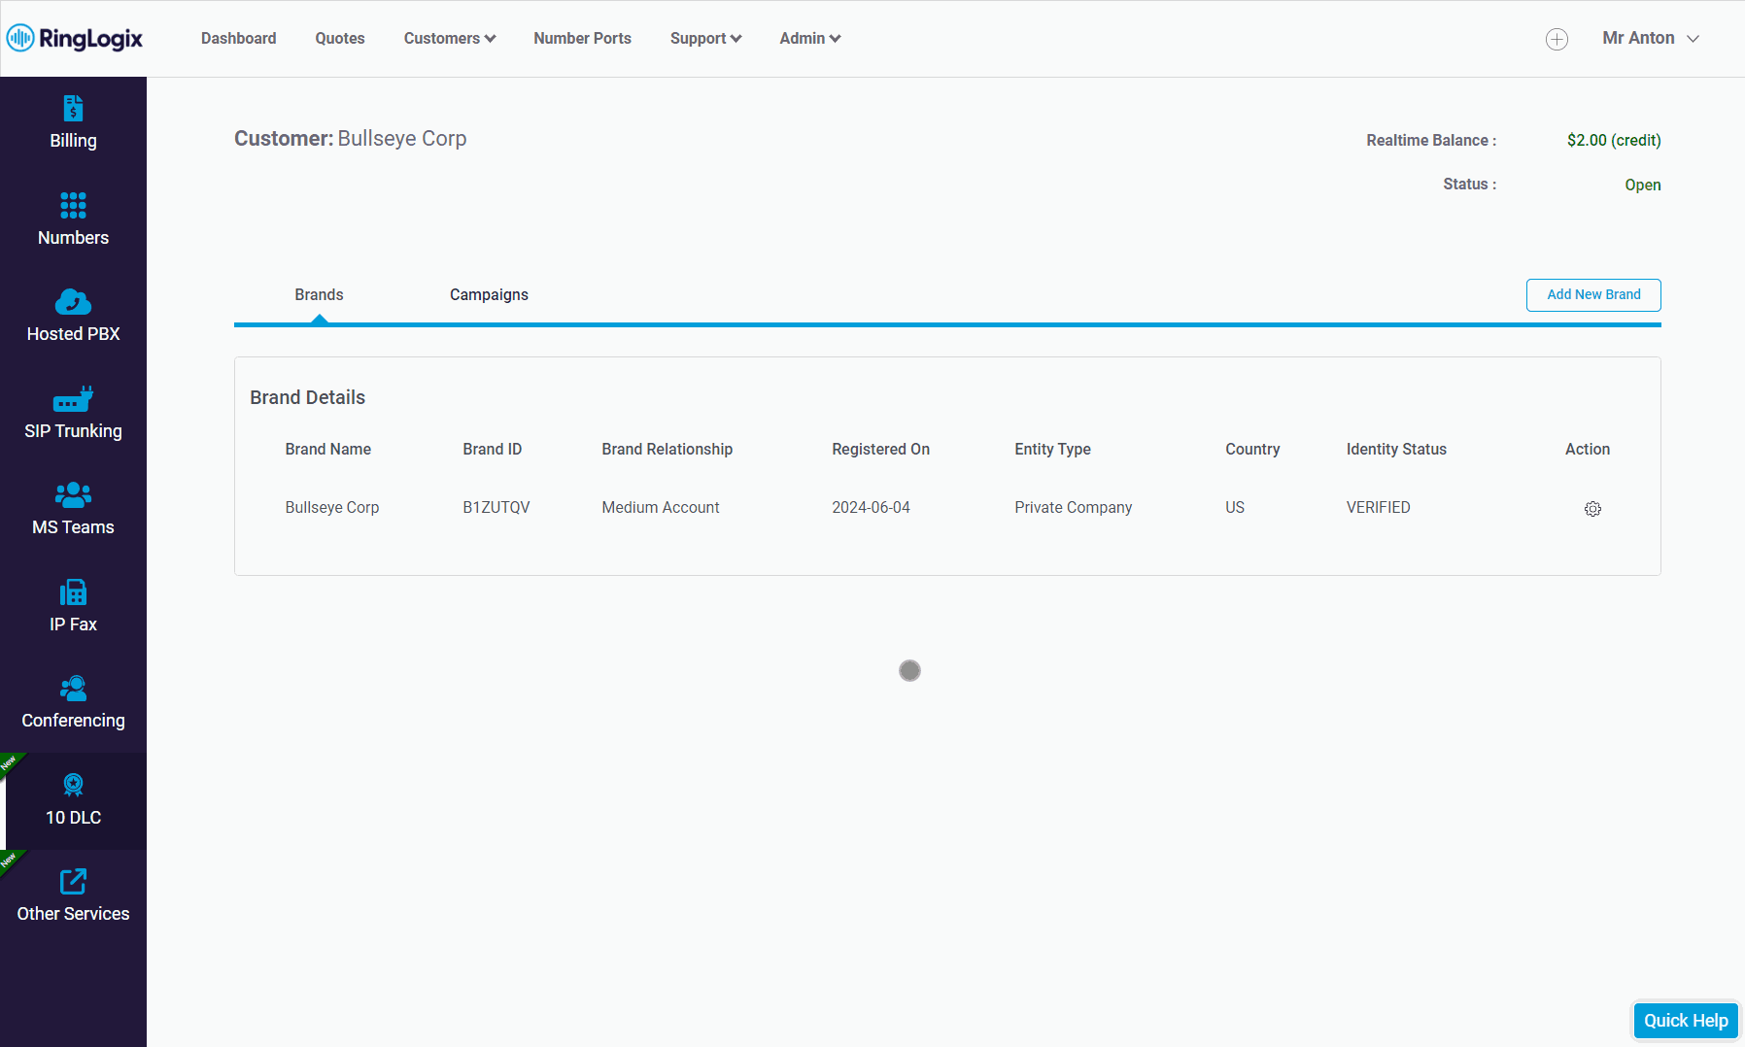Viewport: 1745px width, 1047px height.
Task: Open the Numbers sidebar section
Action: 73,220
